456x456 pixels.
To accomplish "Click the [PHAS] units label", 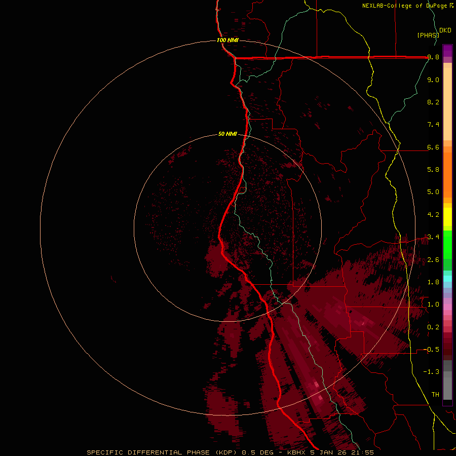I will [x=428, y=35].
